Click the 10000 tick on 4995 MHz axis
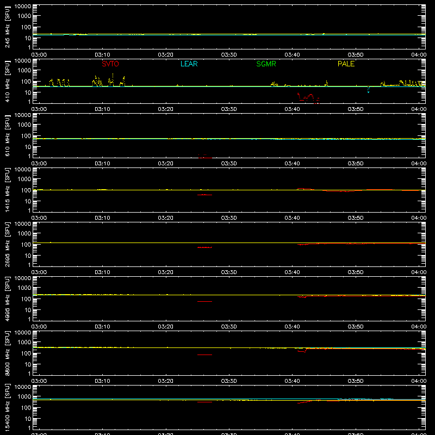 click(23, 278)
